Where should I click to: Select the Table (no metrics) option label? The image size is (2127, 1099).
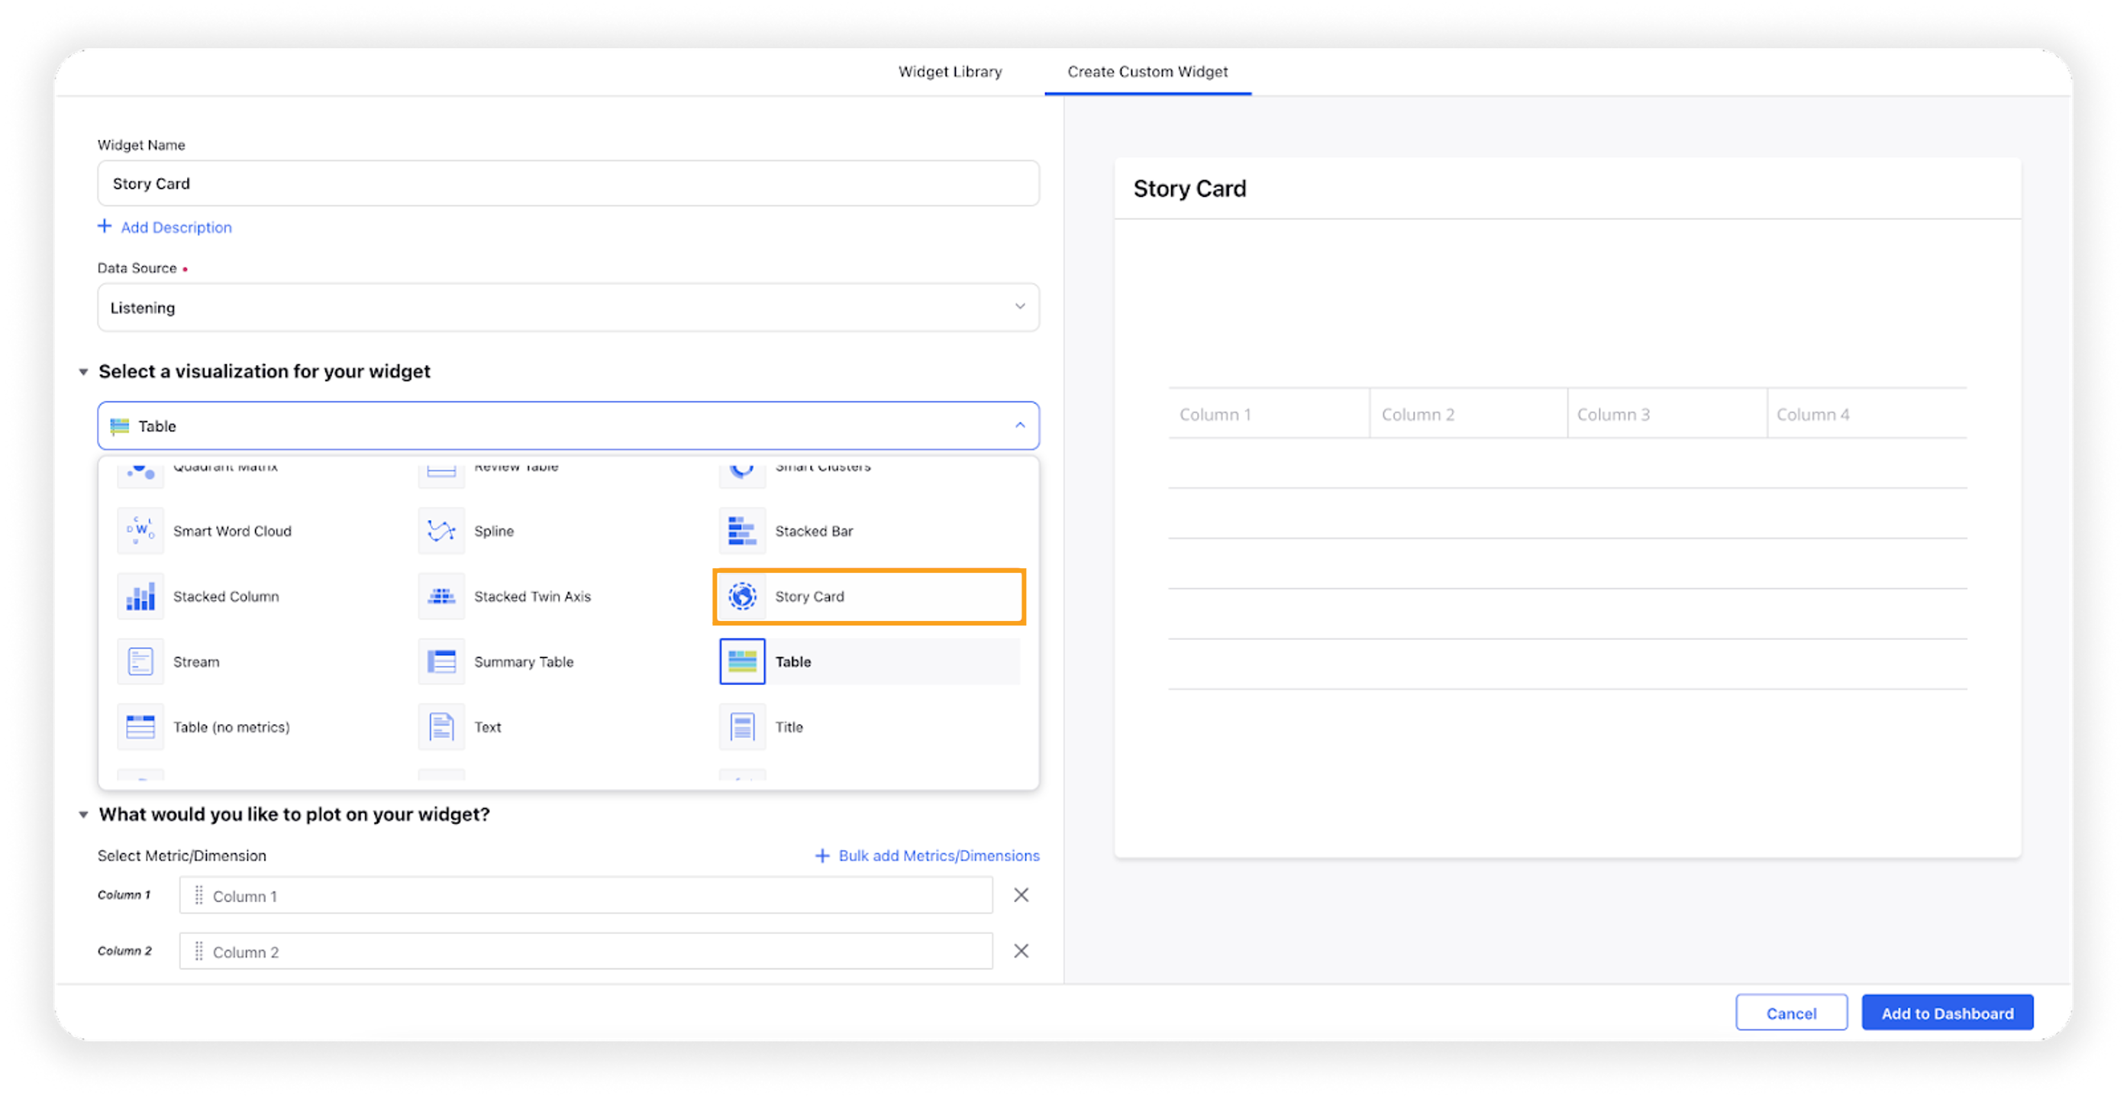[x=231, y=726]
